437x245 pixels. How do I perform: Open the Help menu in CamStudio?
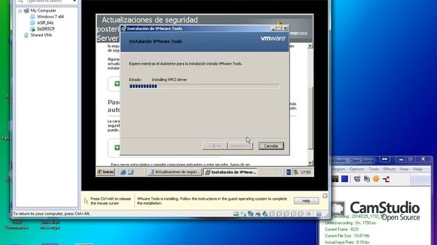(417, 169)
